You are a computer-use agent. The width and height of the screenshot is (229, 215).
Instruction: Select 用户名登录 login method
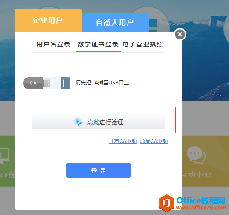tap(53, 44)
